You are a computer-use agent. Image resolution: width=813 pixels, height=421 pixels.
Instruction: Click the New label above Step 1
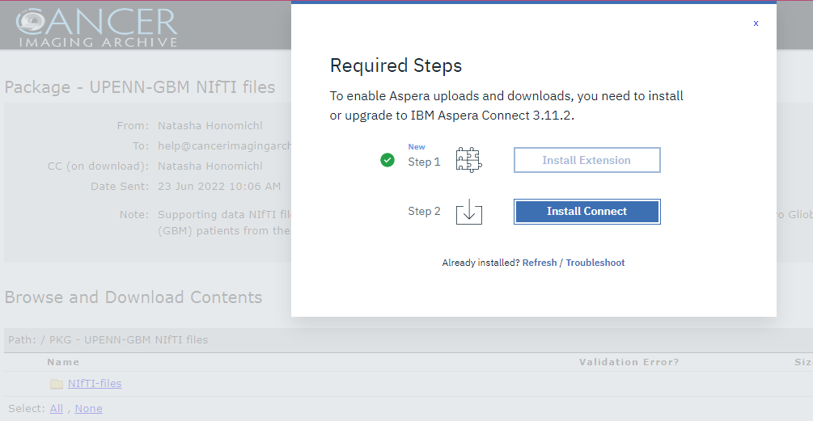[x=417, y=147]
